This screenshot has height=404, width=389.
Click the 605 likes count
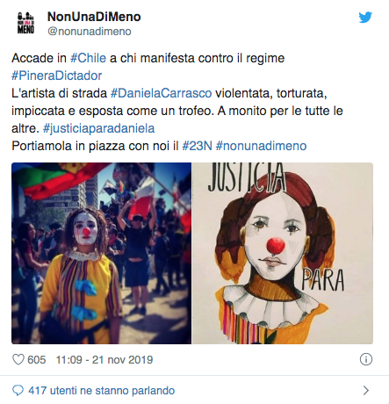tap(37, 360)
